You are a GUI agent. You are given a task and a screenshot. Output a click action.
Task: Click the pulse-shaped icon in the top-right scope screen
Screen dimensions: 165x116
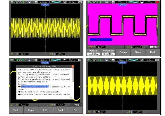tap(98, 2)
